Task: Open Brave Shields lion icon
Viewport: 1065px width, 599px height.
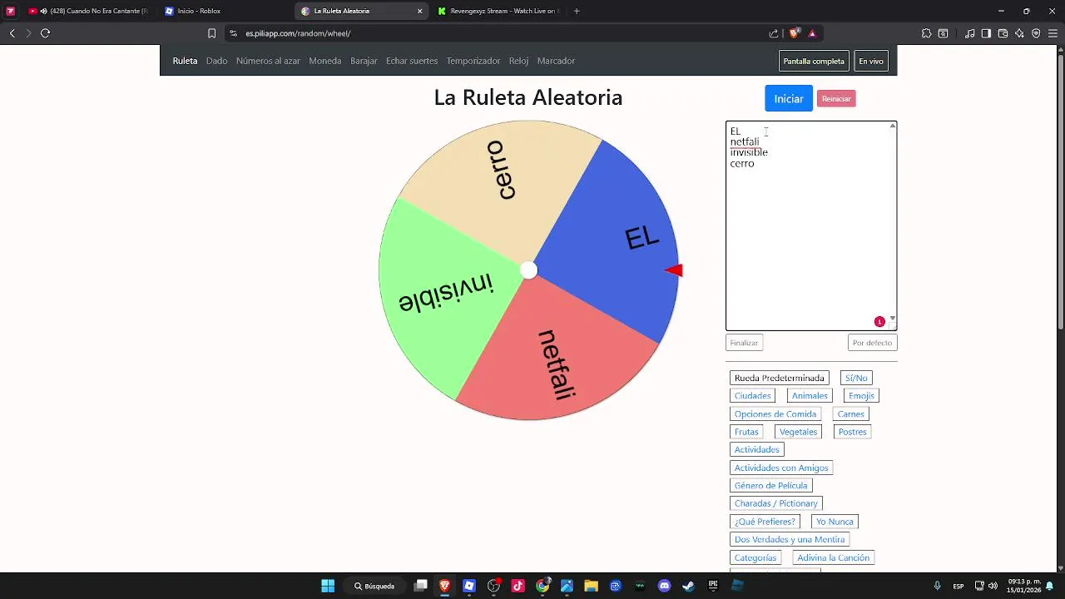Action: coord(794,33)
